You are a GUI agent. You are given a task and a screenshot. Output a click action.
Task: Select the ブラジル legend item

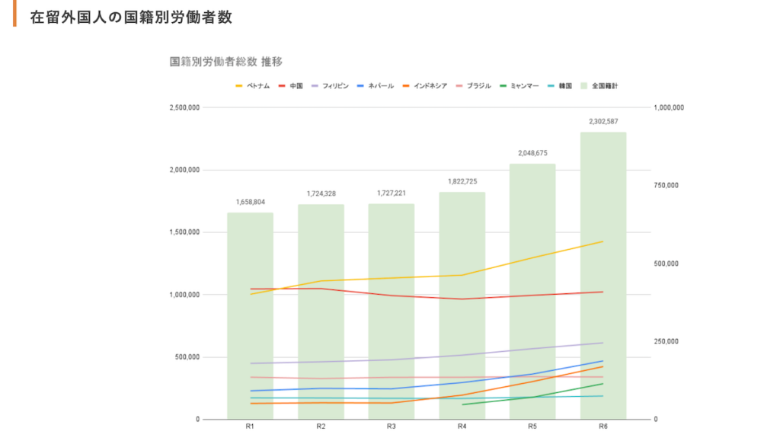[478, 86]
